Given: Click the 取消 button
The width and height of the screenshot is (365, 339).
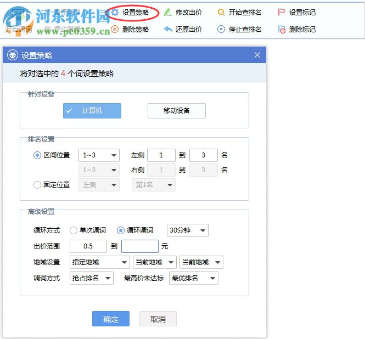Looking at the screenshot, I should pyautogui.click(x=158, y=319).
